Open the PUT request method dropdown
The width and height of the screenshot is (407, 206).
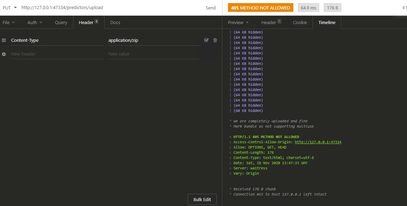tap(9, 7)
